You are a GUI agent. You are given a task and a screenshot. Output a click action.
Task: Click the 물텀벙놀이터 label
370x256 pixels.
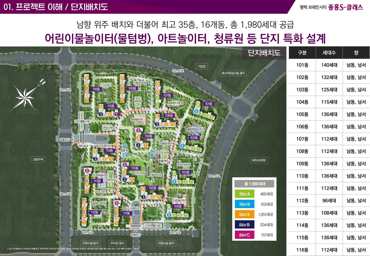tap(195, 129)
